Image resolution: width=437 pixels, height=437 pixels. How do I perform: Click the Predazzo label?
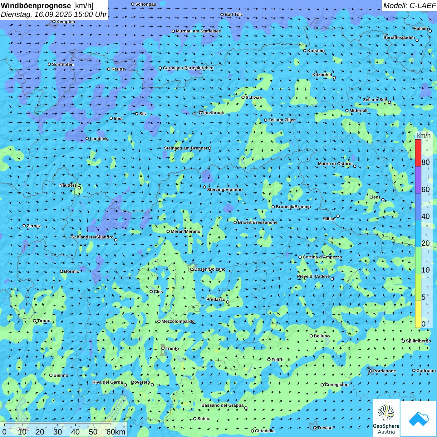[x=216, y=299]
